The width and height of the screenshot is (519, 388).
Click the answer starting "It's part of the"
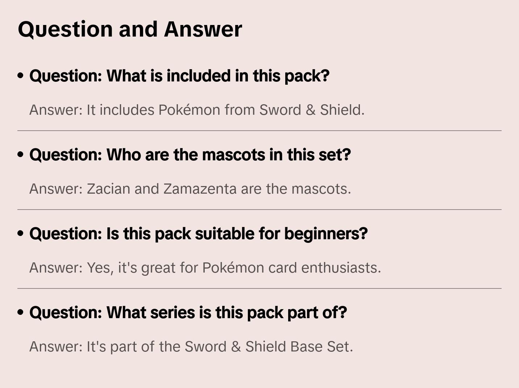(191, 347)
